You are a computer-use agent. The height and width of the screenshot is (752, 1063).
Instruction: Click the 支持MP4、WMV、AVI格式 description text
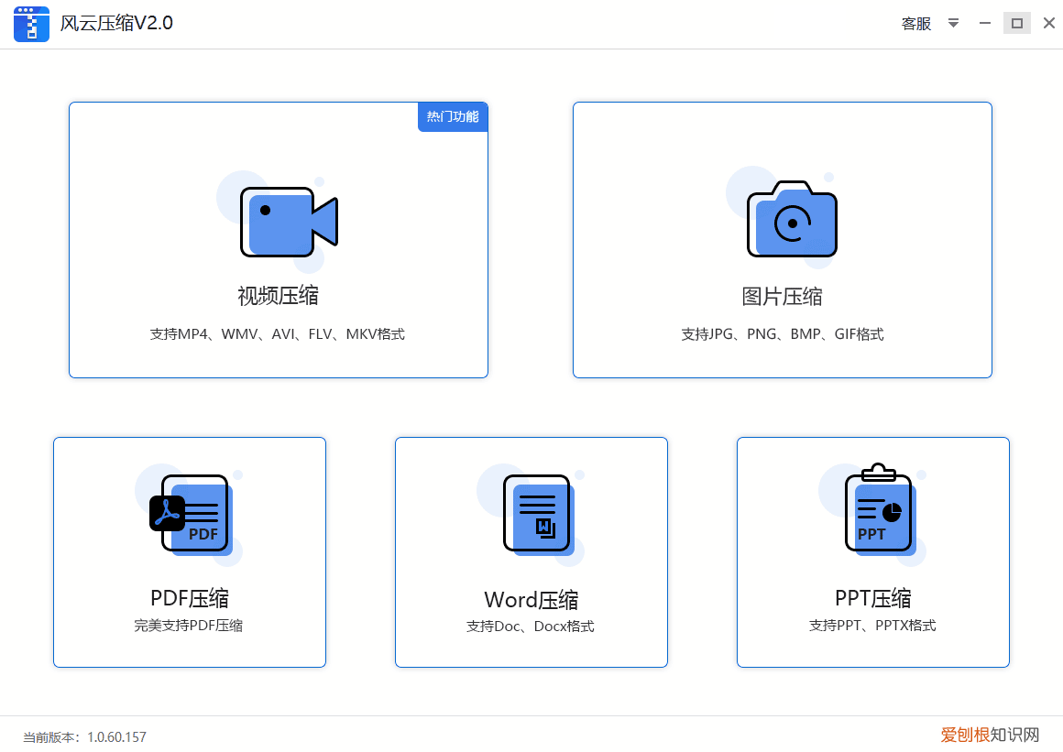[279, 333]
